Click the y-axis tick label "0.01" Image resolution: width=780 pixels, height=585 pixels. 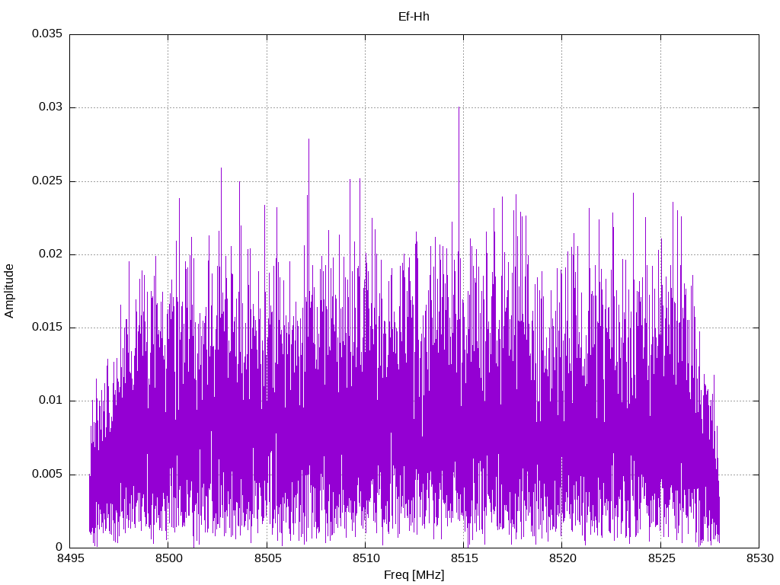(x=51, y=400)
